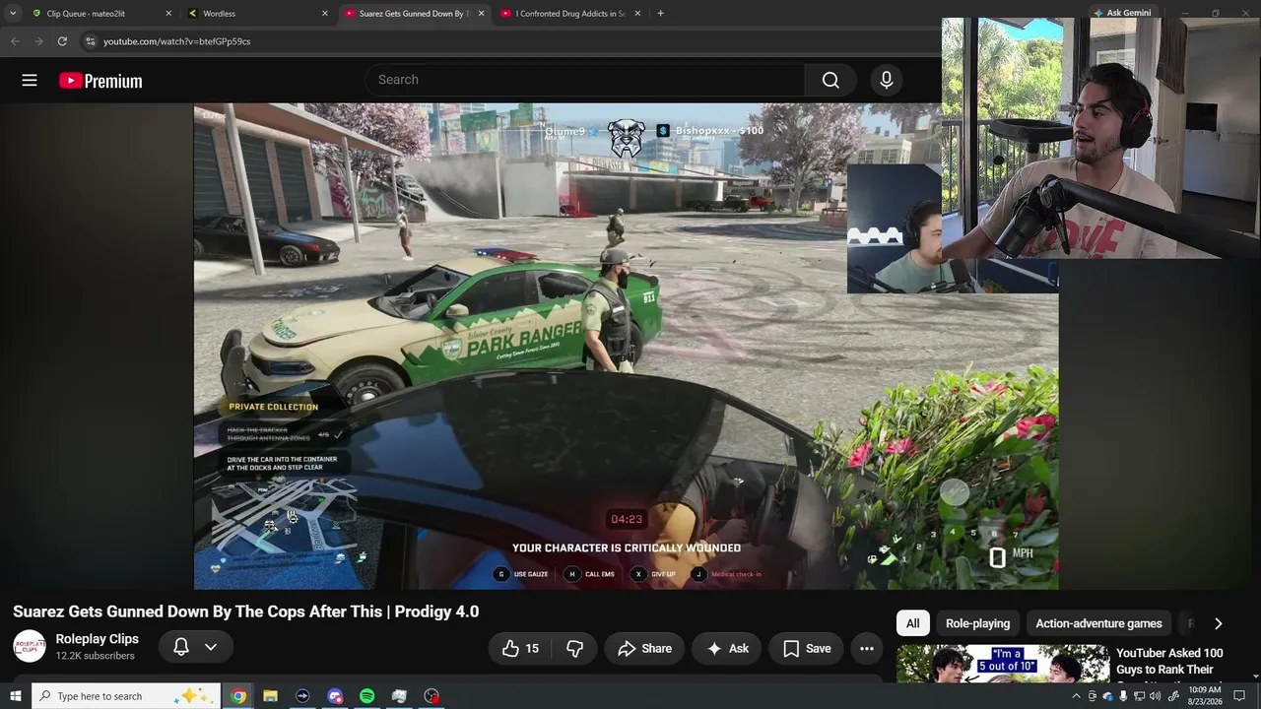Reload the YouTube page
Image resolution: width=1261 pixels, height=709 pixels.
tap(62, 41)
